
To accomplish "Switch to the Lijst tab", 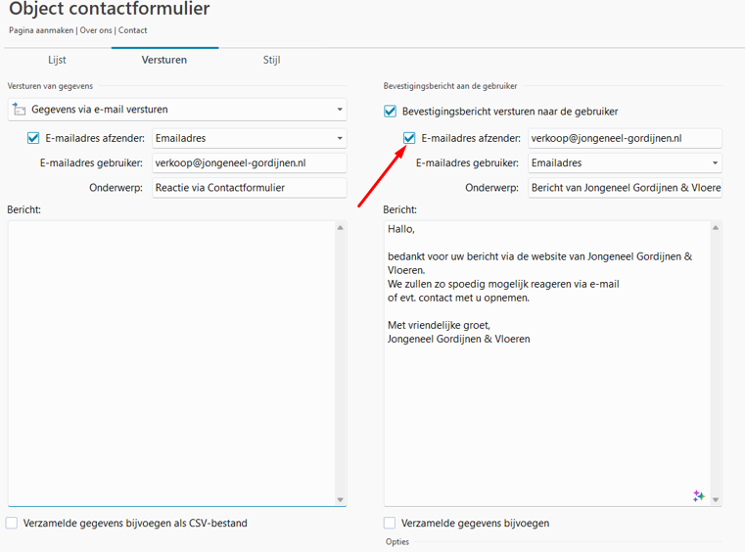I will [x=57, y=60].
